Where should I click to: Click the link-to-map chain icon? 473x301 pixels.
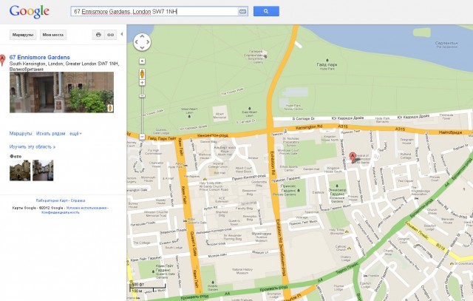coord(110,35)
